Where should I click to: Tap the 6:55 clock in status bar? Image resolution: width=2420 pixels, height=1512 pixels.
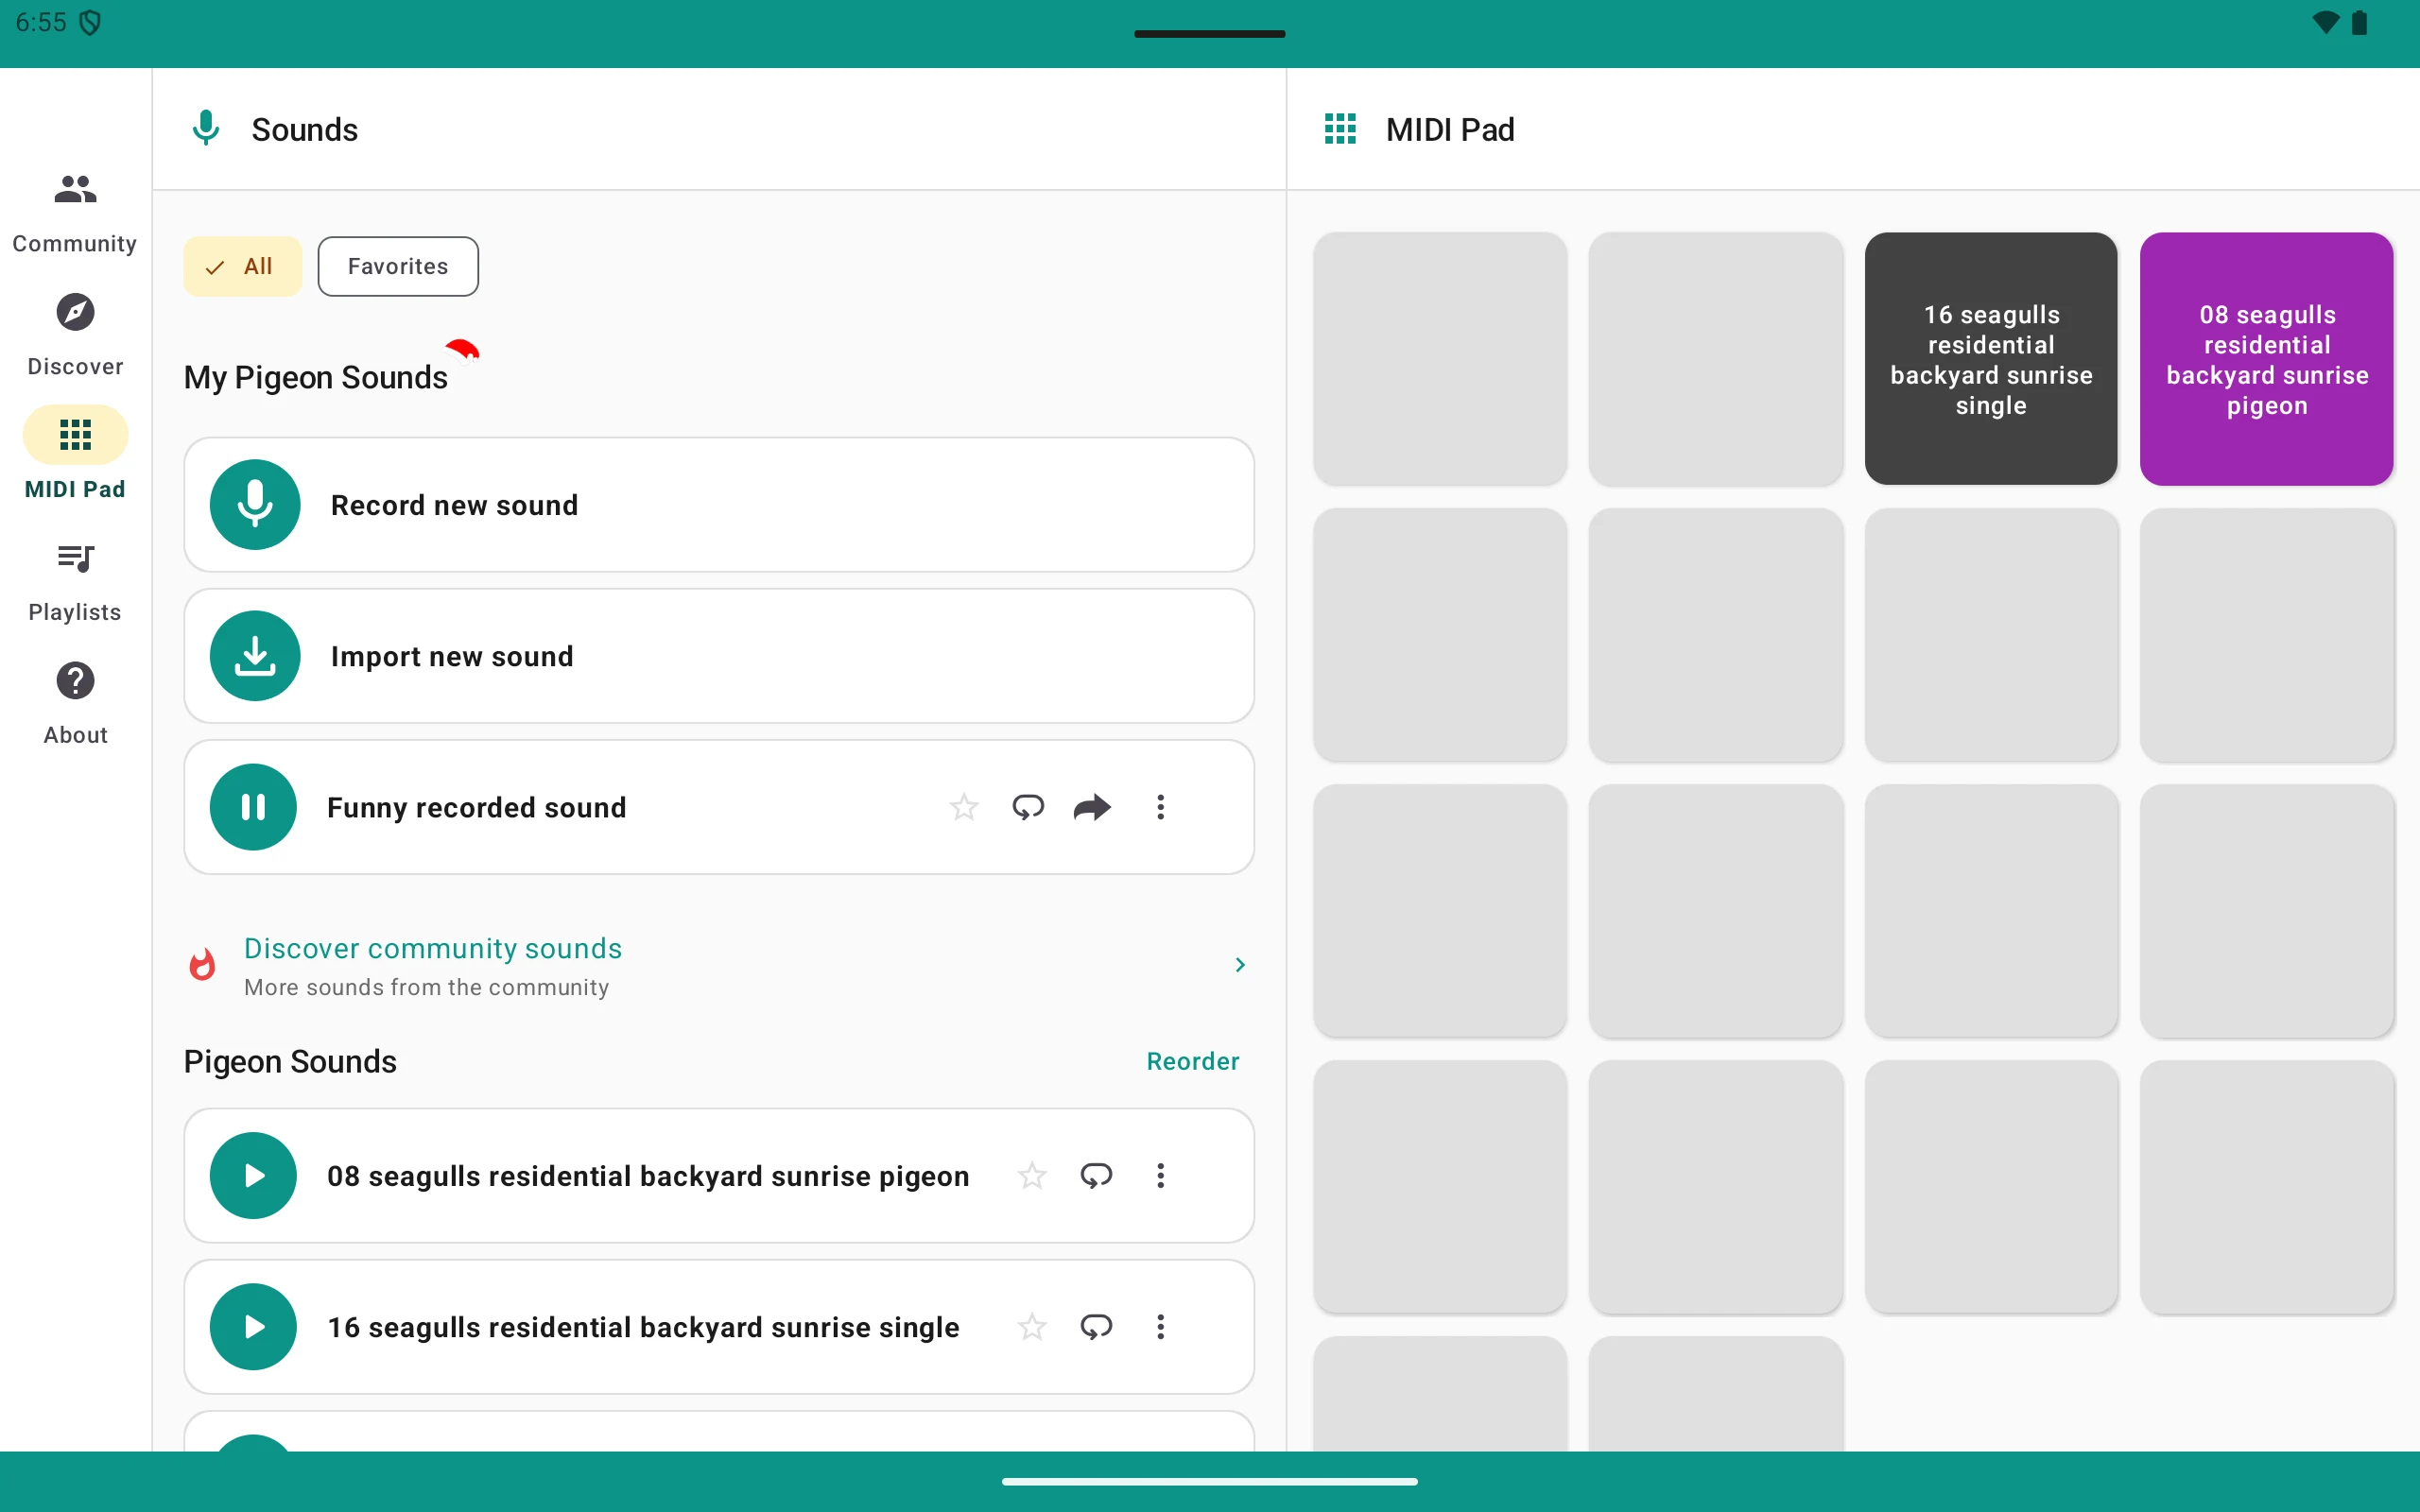tap(41, 22)
